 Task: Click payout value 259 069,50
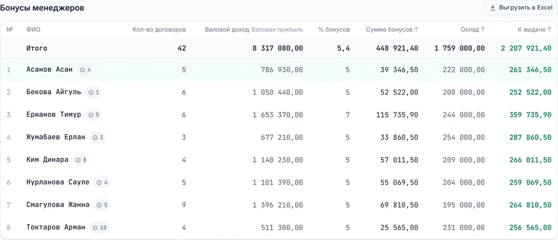pos(531,183)
